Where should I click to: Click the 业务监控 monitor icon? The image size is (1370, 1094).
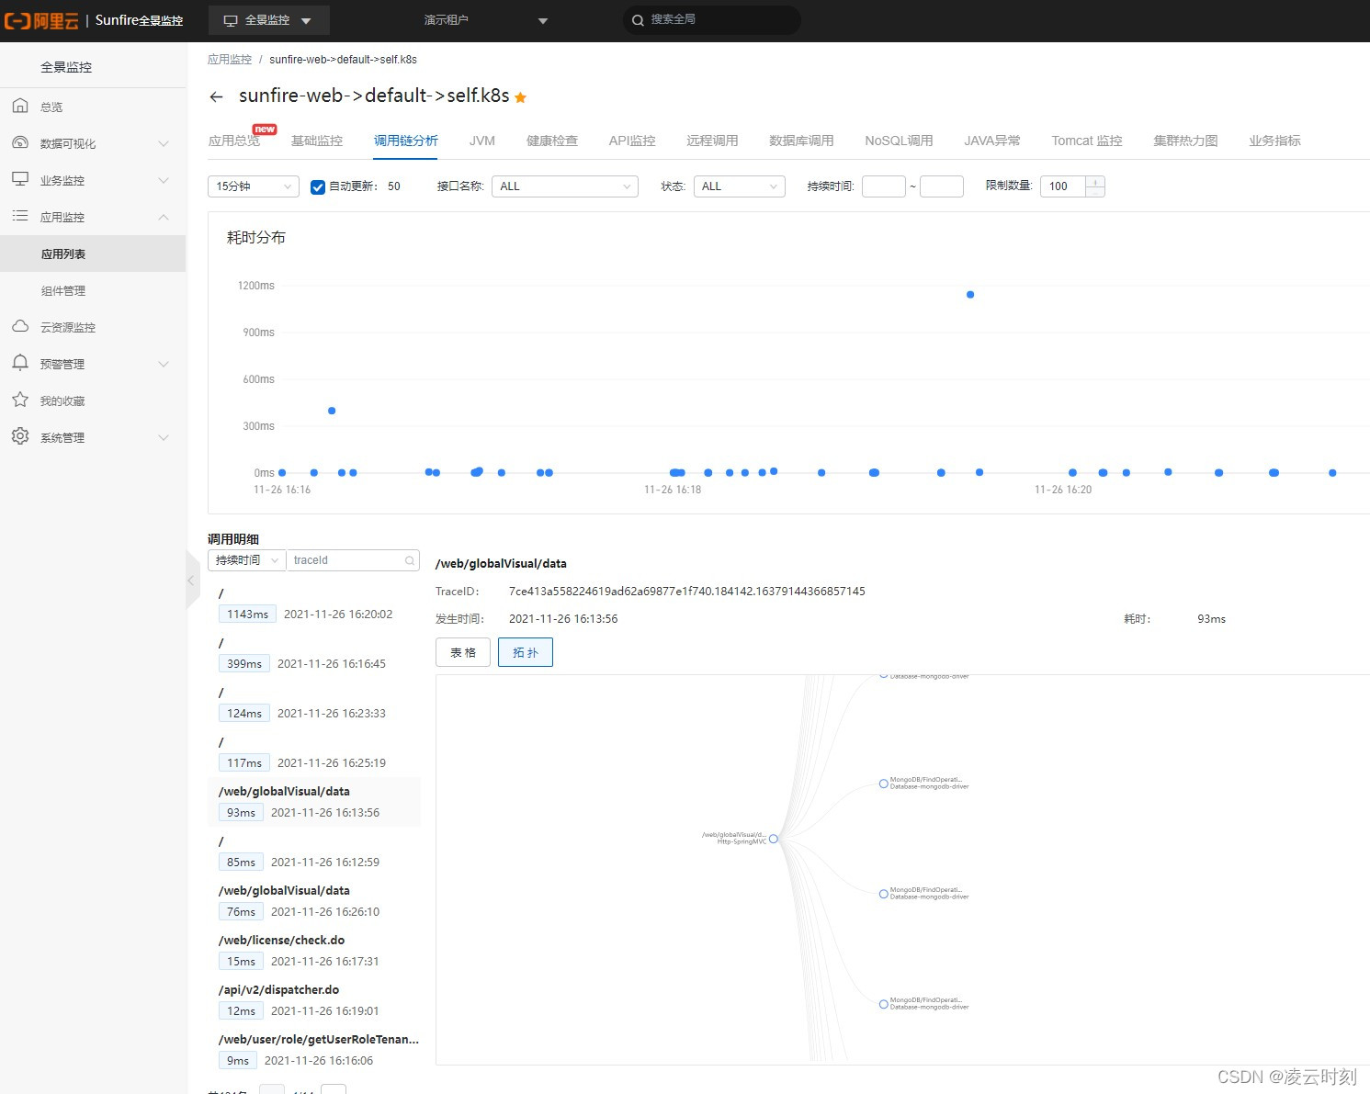point(20,179)
